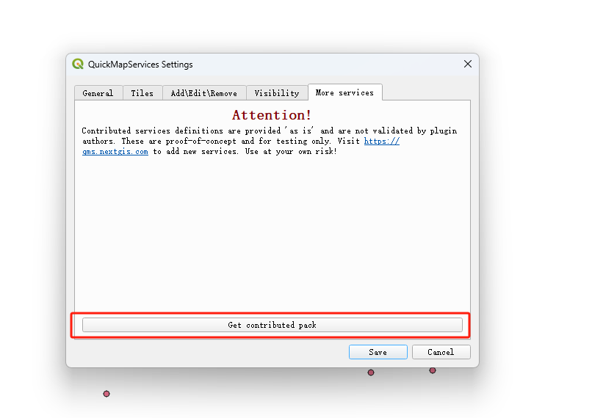Click the "https://" link text after Visit
592x418 pixels.
381,142
